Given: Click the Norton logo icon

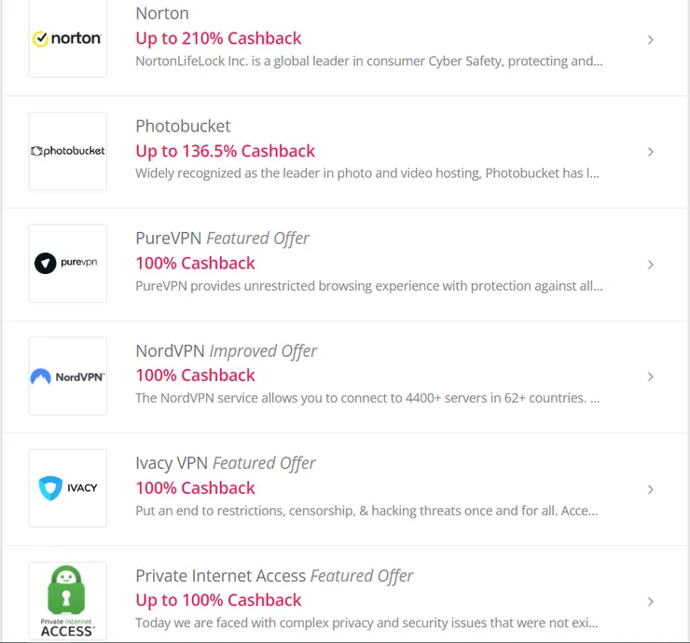Looking at the screenshot, I should [67, 39].
